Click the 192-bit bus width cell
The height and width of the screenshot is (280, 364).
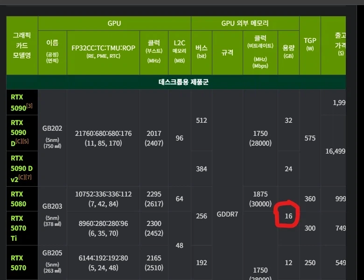tap(202, 263)
